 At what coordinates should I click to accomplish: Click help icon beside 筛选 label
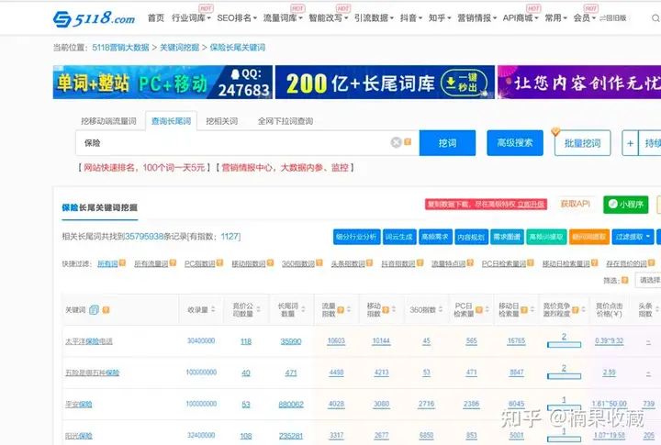(x=625, y=280)
